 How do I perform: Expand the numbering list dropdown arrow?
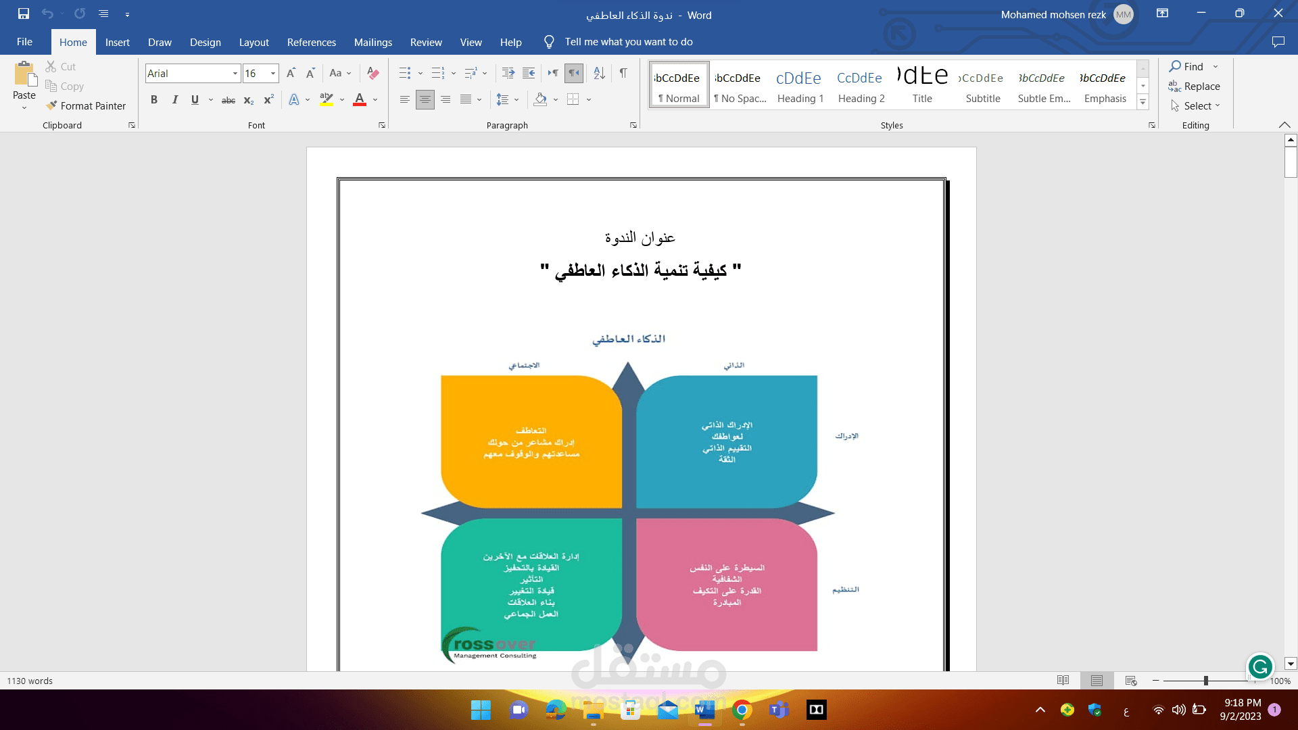coord(454,73)
